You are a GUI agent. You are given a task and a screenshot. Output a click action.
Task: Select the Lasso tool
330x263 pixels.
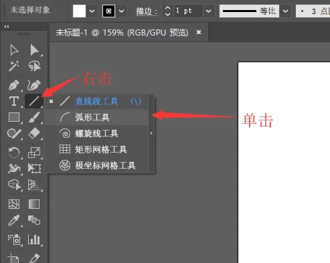(34, 66)
